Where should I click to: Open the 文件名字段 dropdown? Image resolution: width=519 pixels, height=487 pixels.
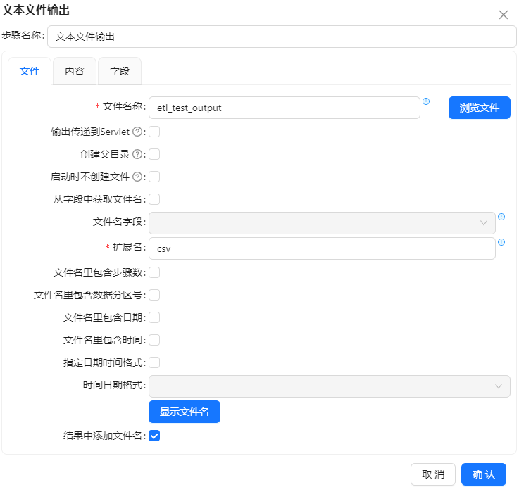click(x=322, y=222)
